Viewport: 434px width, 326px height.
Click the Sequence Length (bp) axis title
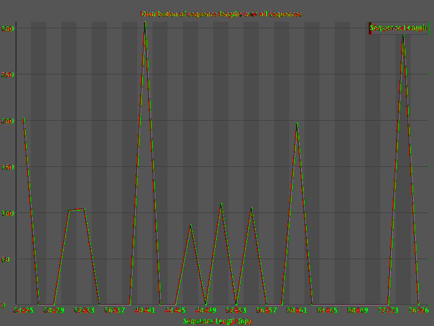pos(217,321)
